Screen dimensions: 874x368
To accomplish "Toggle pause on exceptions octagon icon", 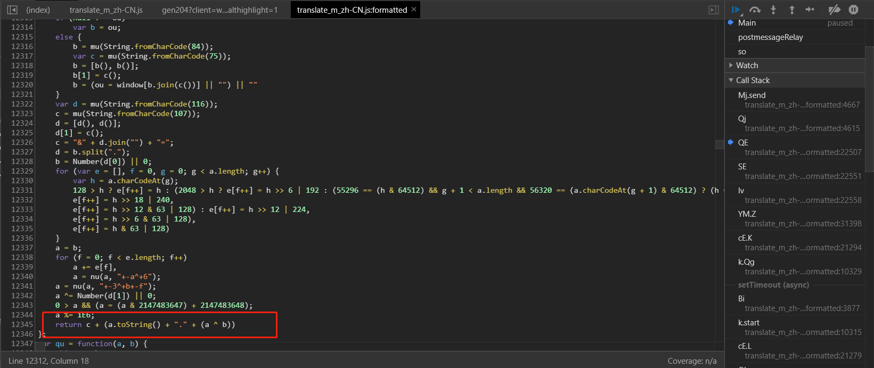I will click(853, 10).
